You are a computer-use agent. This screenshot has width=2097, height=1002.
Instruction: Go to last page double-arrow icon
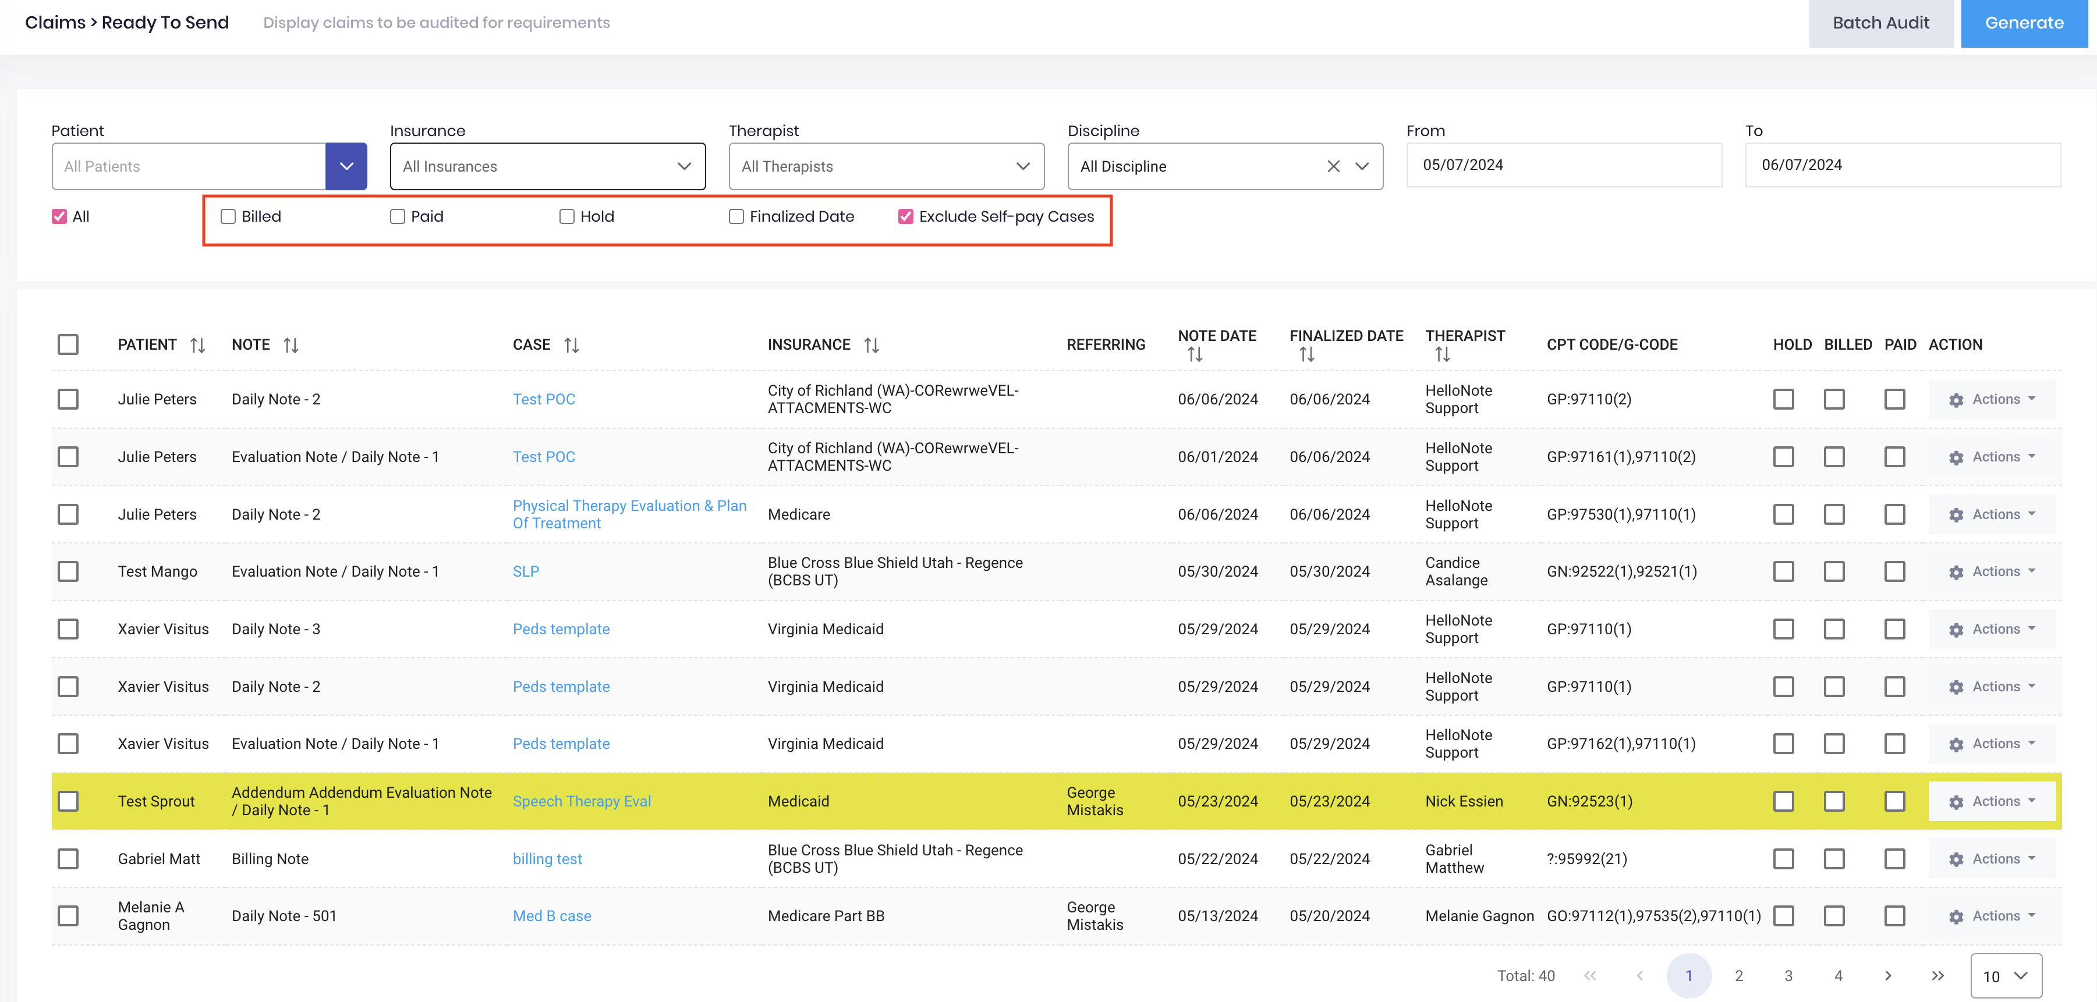[1937, 975]
